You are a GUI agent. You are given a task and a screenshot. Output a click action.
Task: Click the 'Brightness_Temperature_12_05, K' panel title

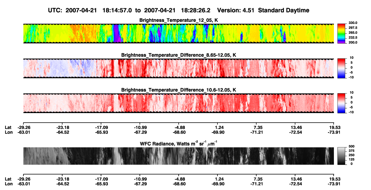click(x=178, y=20)
